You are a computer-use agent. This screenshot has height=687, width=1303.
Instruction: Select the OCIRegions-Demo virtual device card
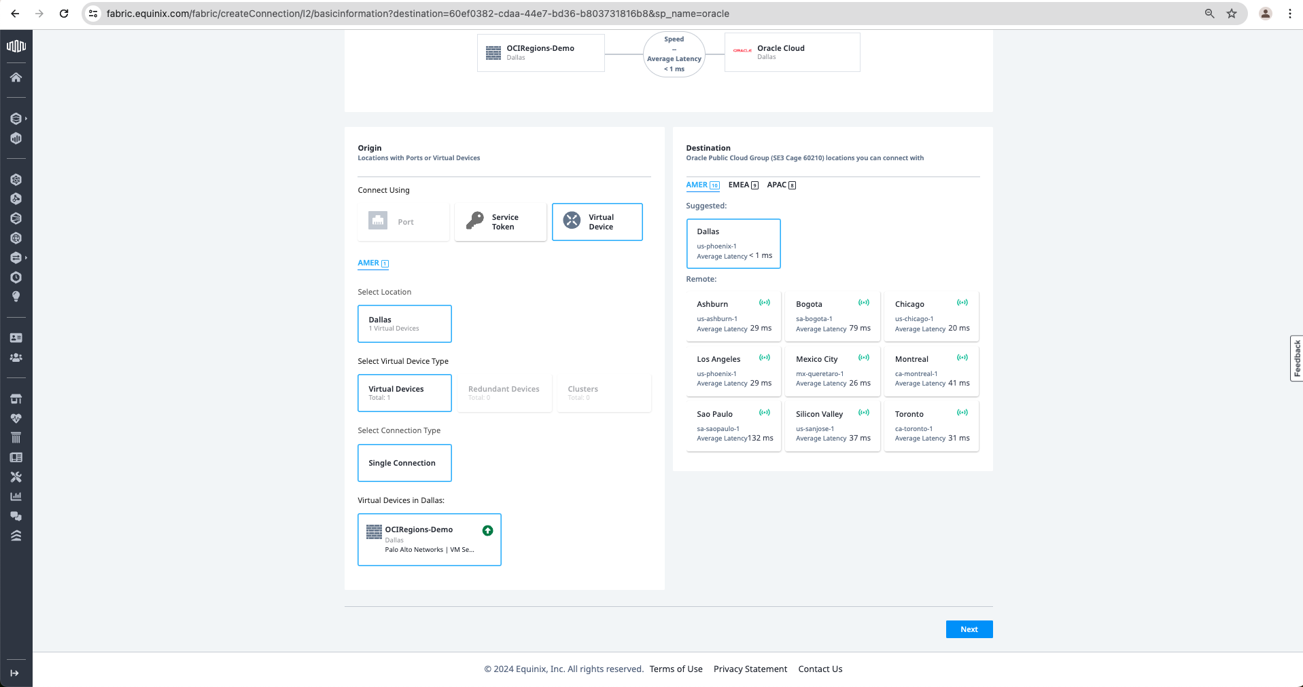[429, 539]
